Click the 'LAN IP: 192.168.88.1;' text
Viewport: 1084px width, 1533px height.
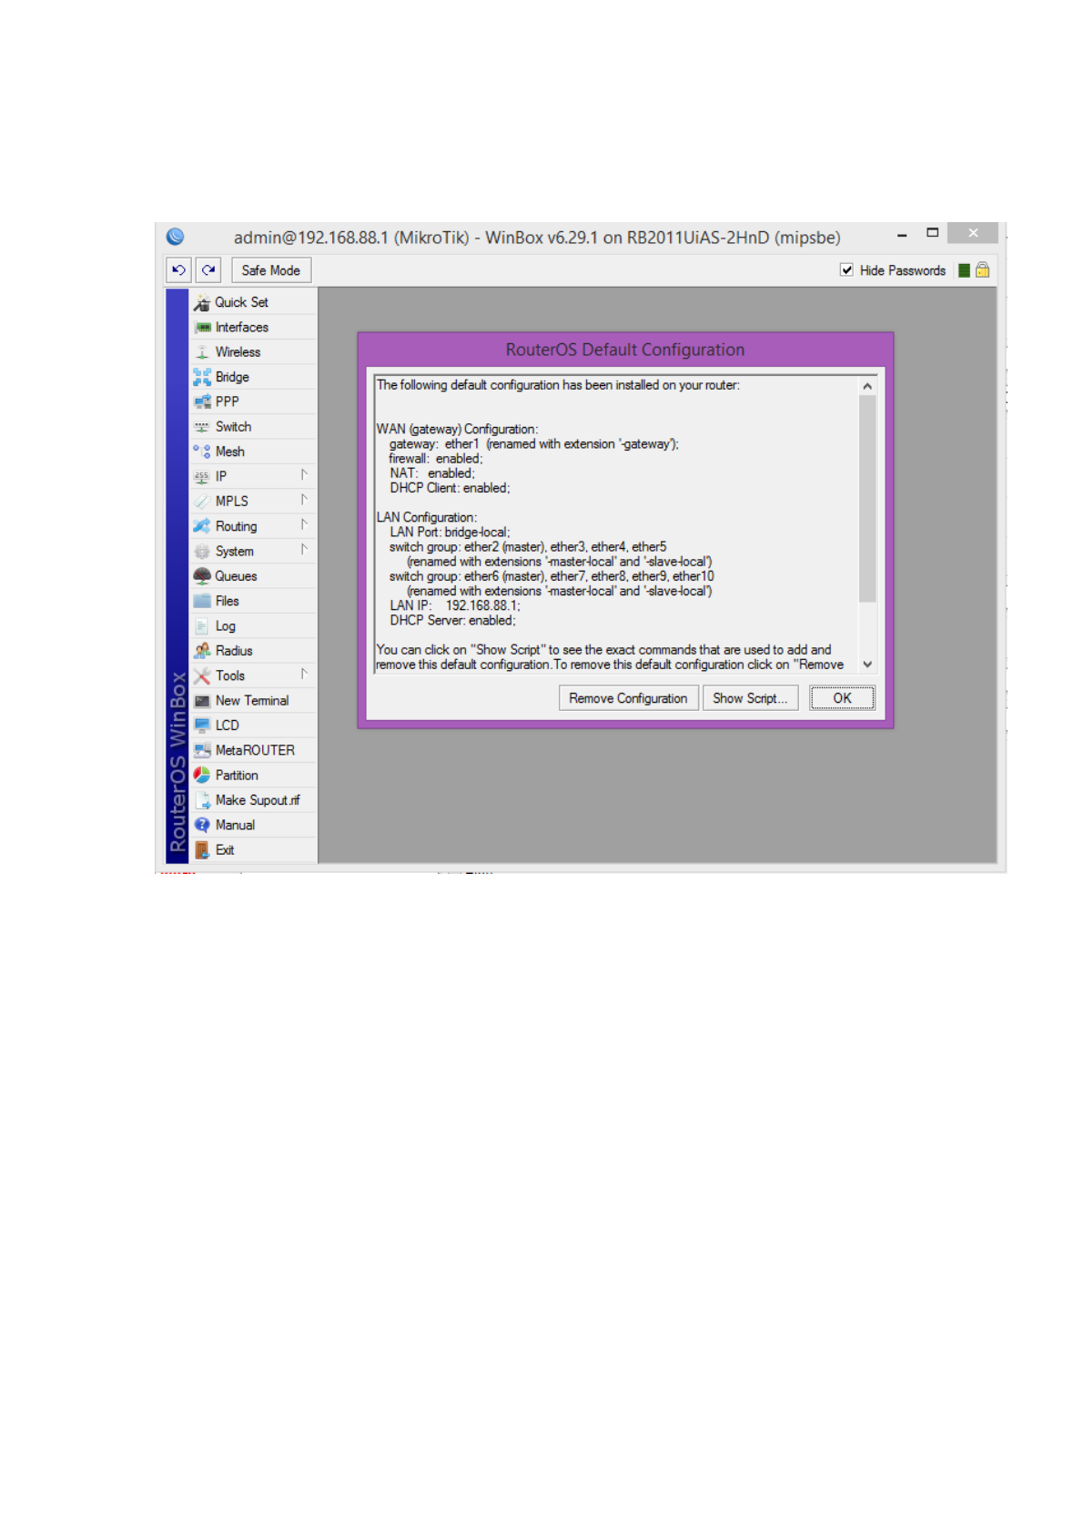tap(455, 606)
